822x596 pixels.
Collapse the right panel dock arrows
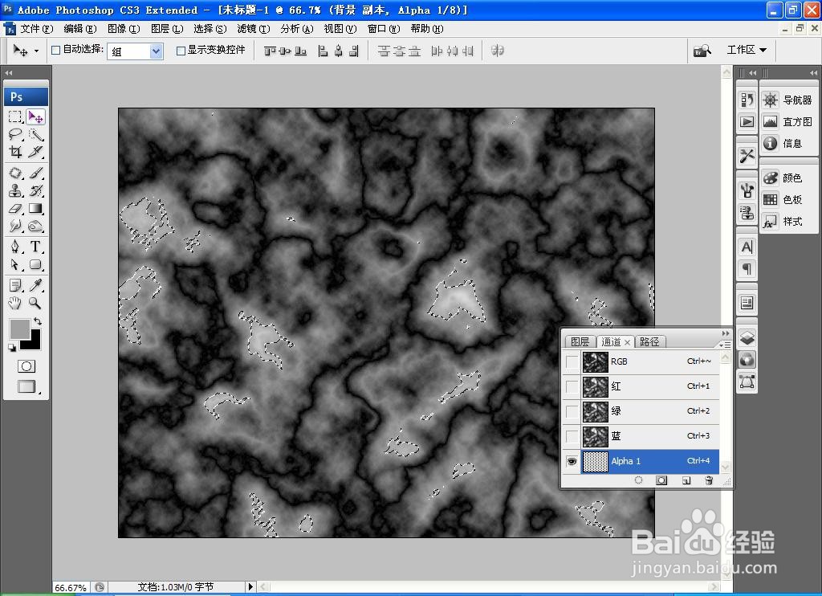tap(813, 73)
